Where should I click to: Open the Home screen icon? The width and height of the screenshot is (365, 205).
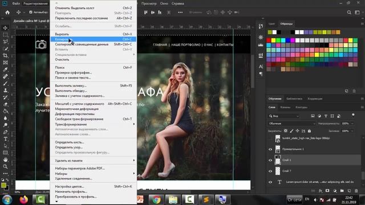click(x=7, y=13)
